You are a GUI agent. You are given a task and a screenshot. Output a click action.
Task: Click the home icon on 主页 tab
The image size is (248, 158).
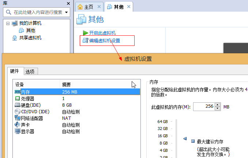pos(80,7)
